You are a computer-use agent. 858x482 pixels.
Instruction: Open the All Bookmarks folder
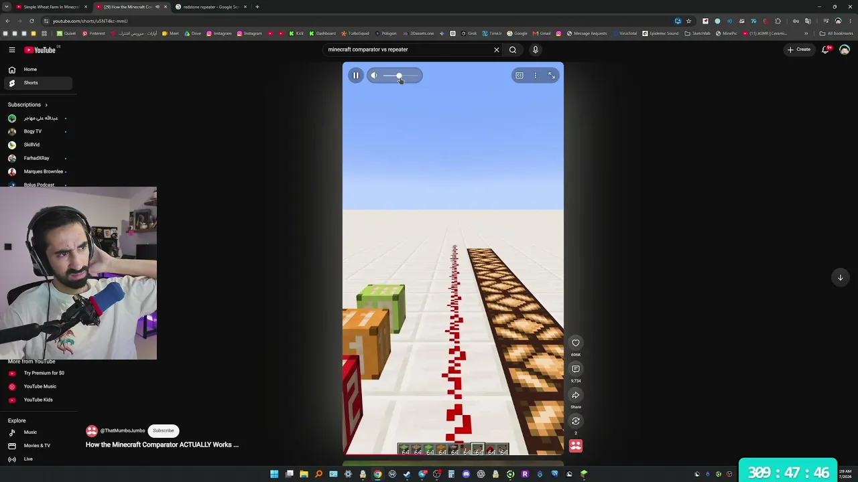[837, 33]
